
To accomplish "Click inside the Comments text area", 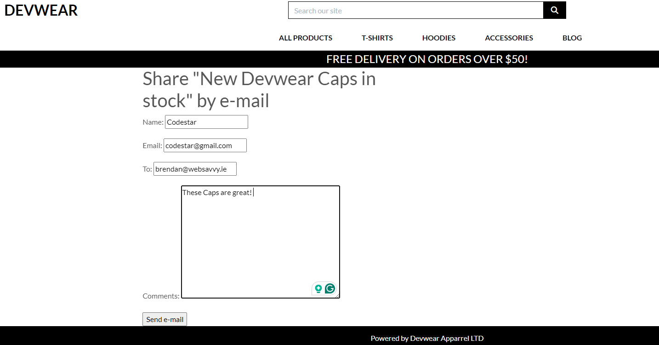I will pos(261,242).
